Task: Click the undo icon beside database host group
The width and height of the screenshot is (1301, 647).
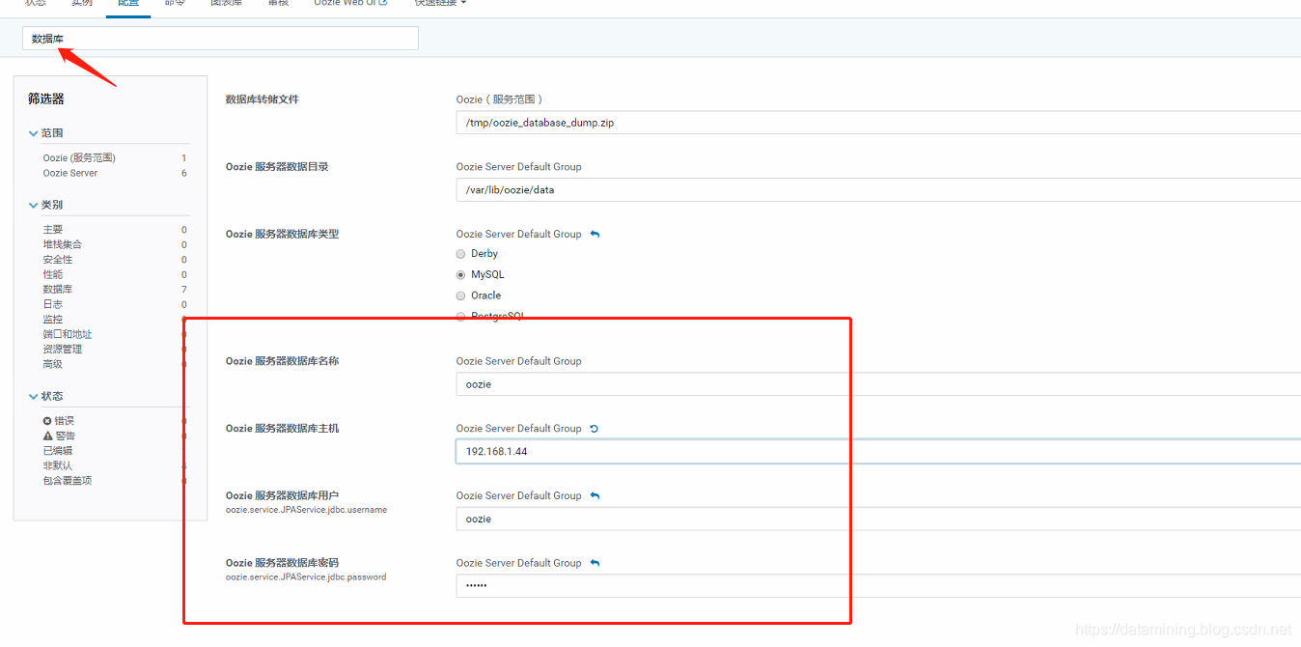Action: point(595,428)
